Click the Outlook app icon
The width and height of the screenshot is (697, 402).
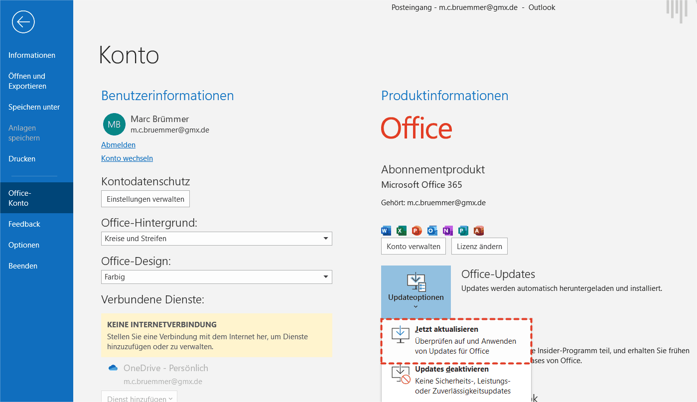click(432, 231)
